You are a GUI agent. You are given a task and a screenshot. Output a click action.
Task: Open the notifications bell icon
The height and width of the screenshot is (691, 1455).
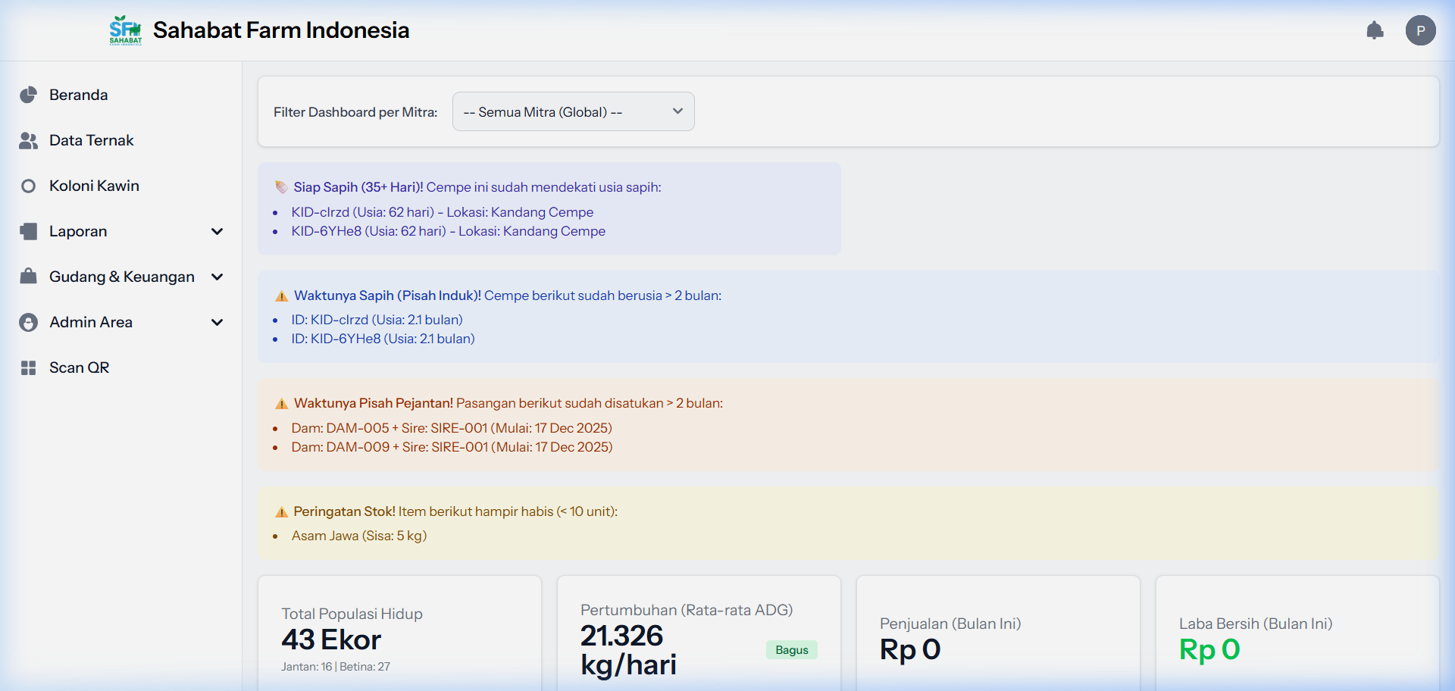click(x=1375, y=30)
